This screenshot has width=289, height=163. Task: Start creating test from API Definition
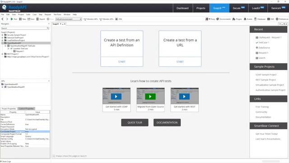[x=121, y=62]
